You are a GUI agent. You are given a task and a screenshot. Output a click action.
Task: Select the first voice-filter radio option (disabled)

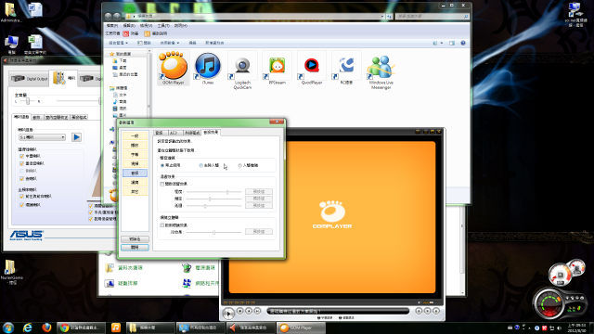[x=162, y=165]
